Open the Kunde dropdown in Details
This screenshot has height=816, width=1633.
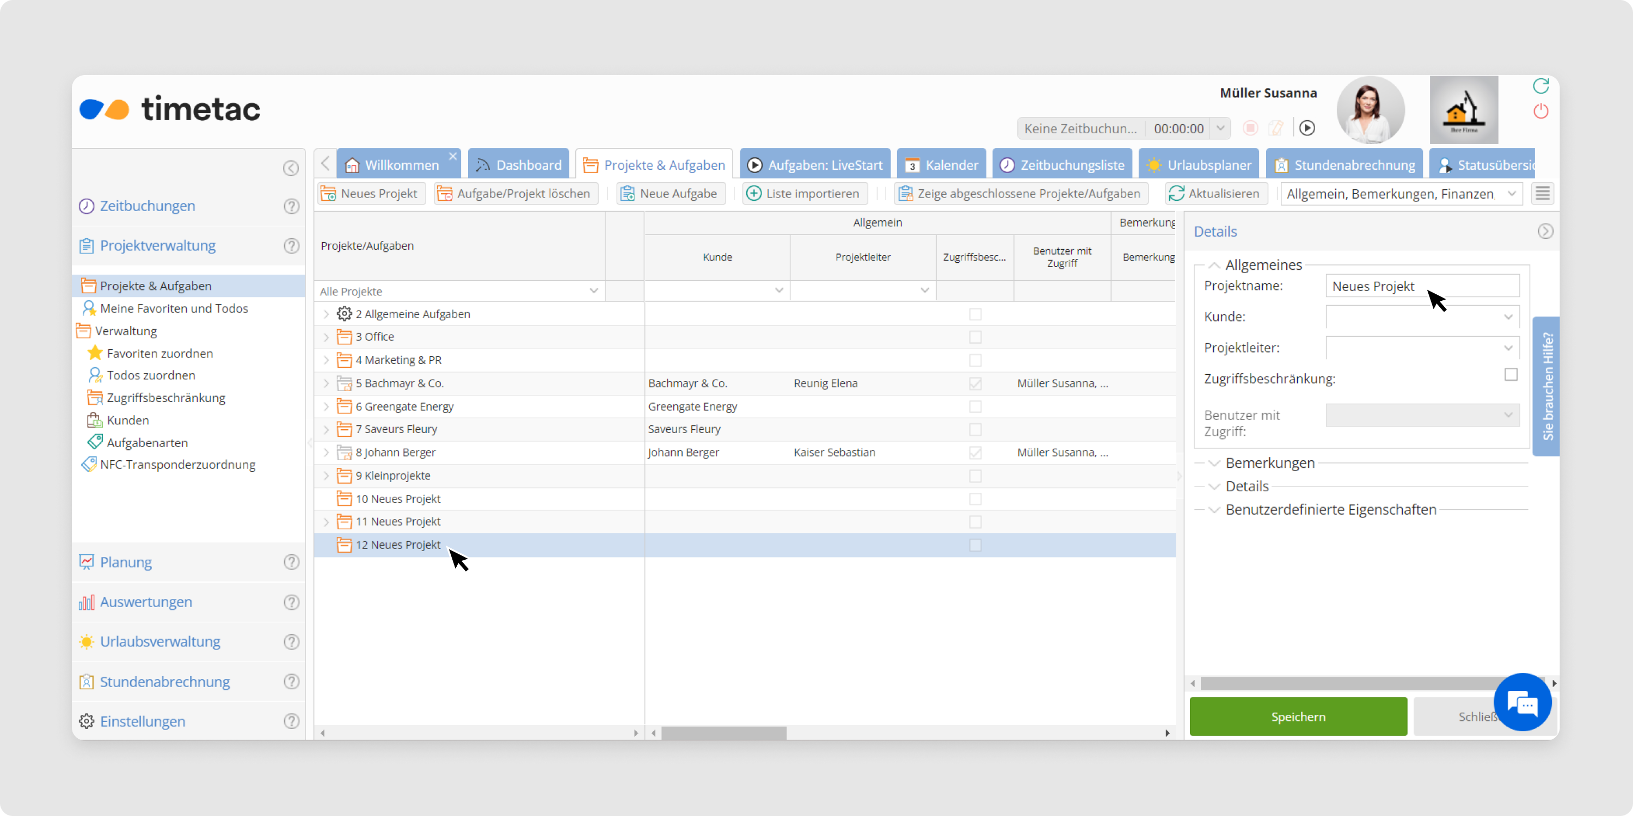tap(1508, 317)
